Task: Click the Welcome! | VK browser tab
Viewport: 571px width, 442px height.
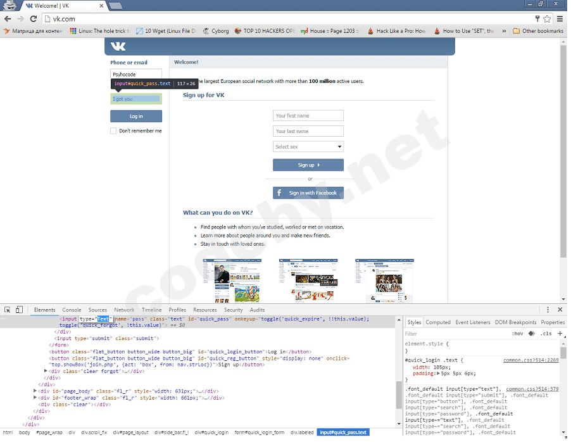Action: coord(64,6)
